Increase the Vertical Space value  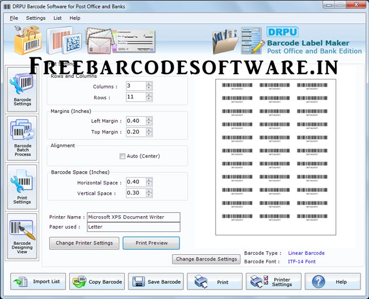[149, 191]
